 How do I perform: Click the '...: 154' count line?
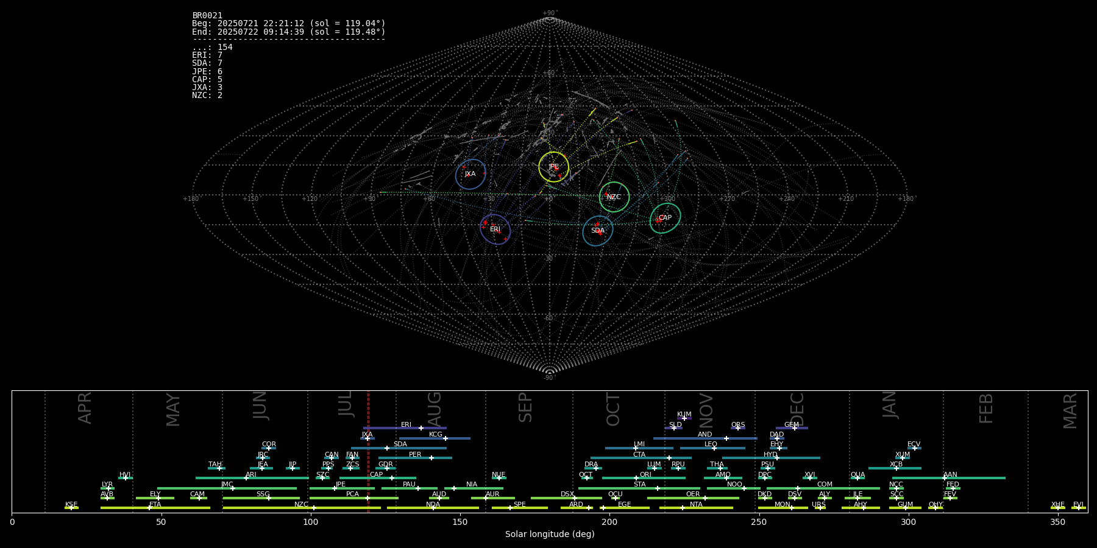click(x=212, y=47)
